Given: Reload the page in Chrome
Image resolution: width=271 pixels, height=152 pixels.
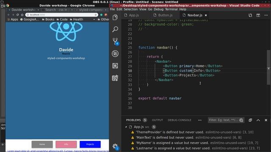Looking at the screenshot, I should click(17, 15).
